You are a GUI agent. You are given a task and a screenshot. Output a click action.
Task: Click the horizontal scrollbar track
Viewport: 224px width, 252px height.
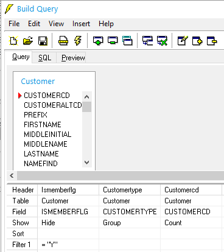click(121, 176)
